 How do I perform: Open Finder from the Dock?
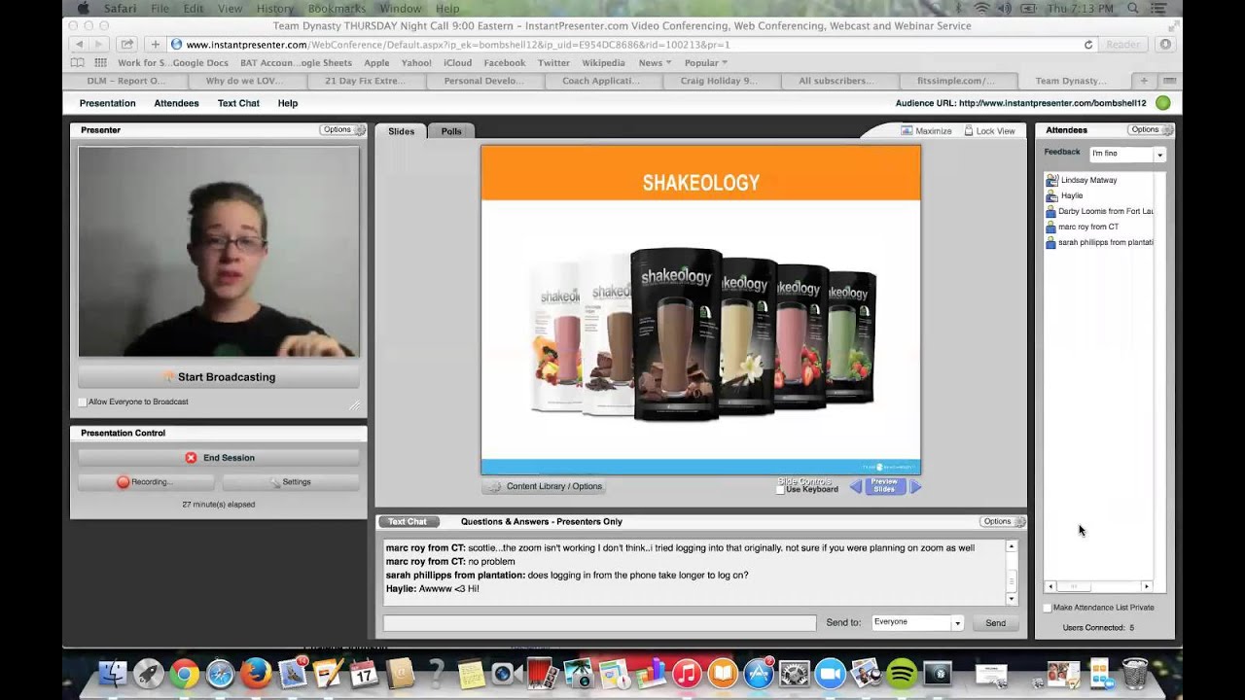[113, 674]
